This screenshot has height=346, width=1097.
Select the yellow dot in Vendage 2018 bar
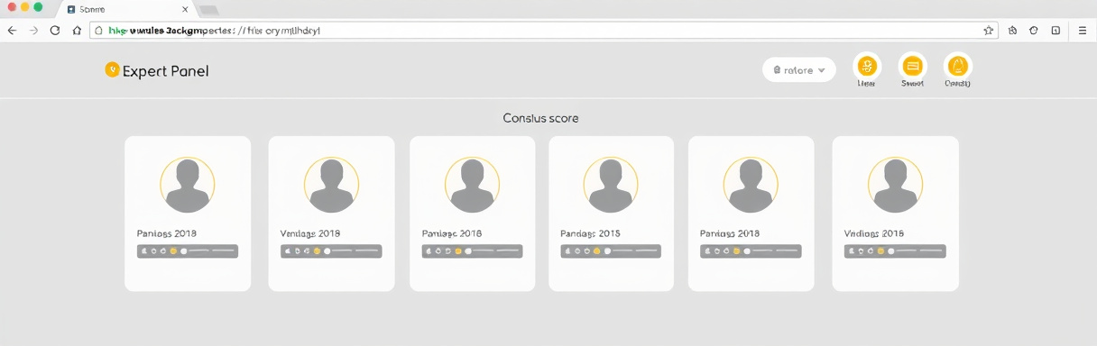pos(317,251)
